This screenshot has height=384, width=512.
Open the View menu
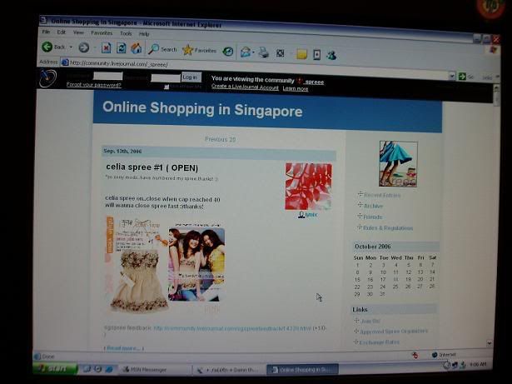(x=78, y=32)
